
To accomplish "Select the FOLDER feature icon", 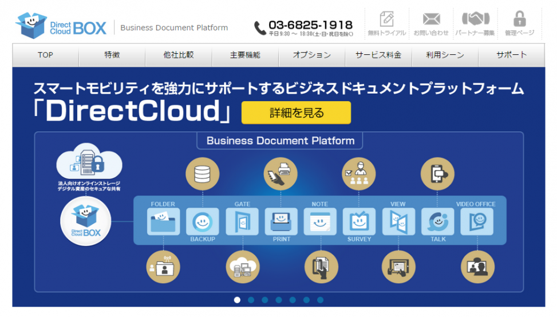I will pos(163,221).
